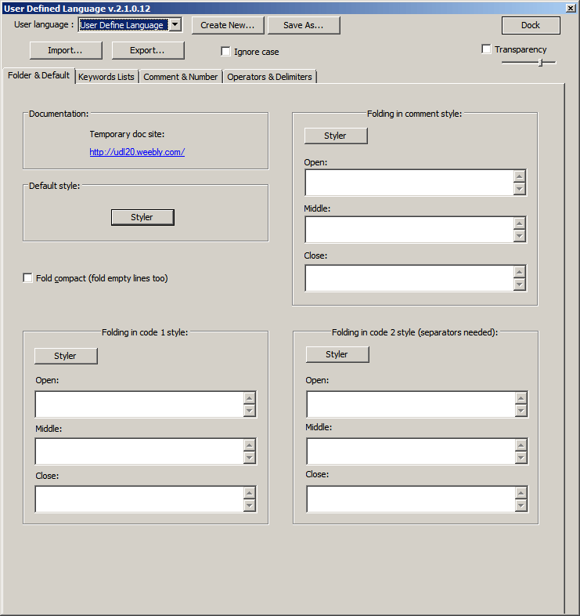Close the User Defined Language dialog
This screenshot has width=580, height=616.
coord(571,8)
